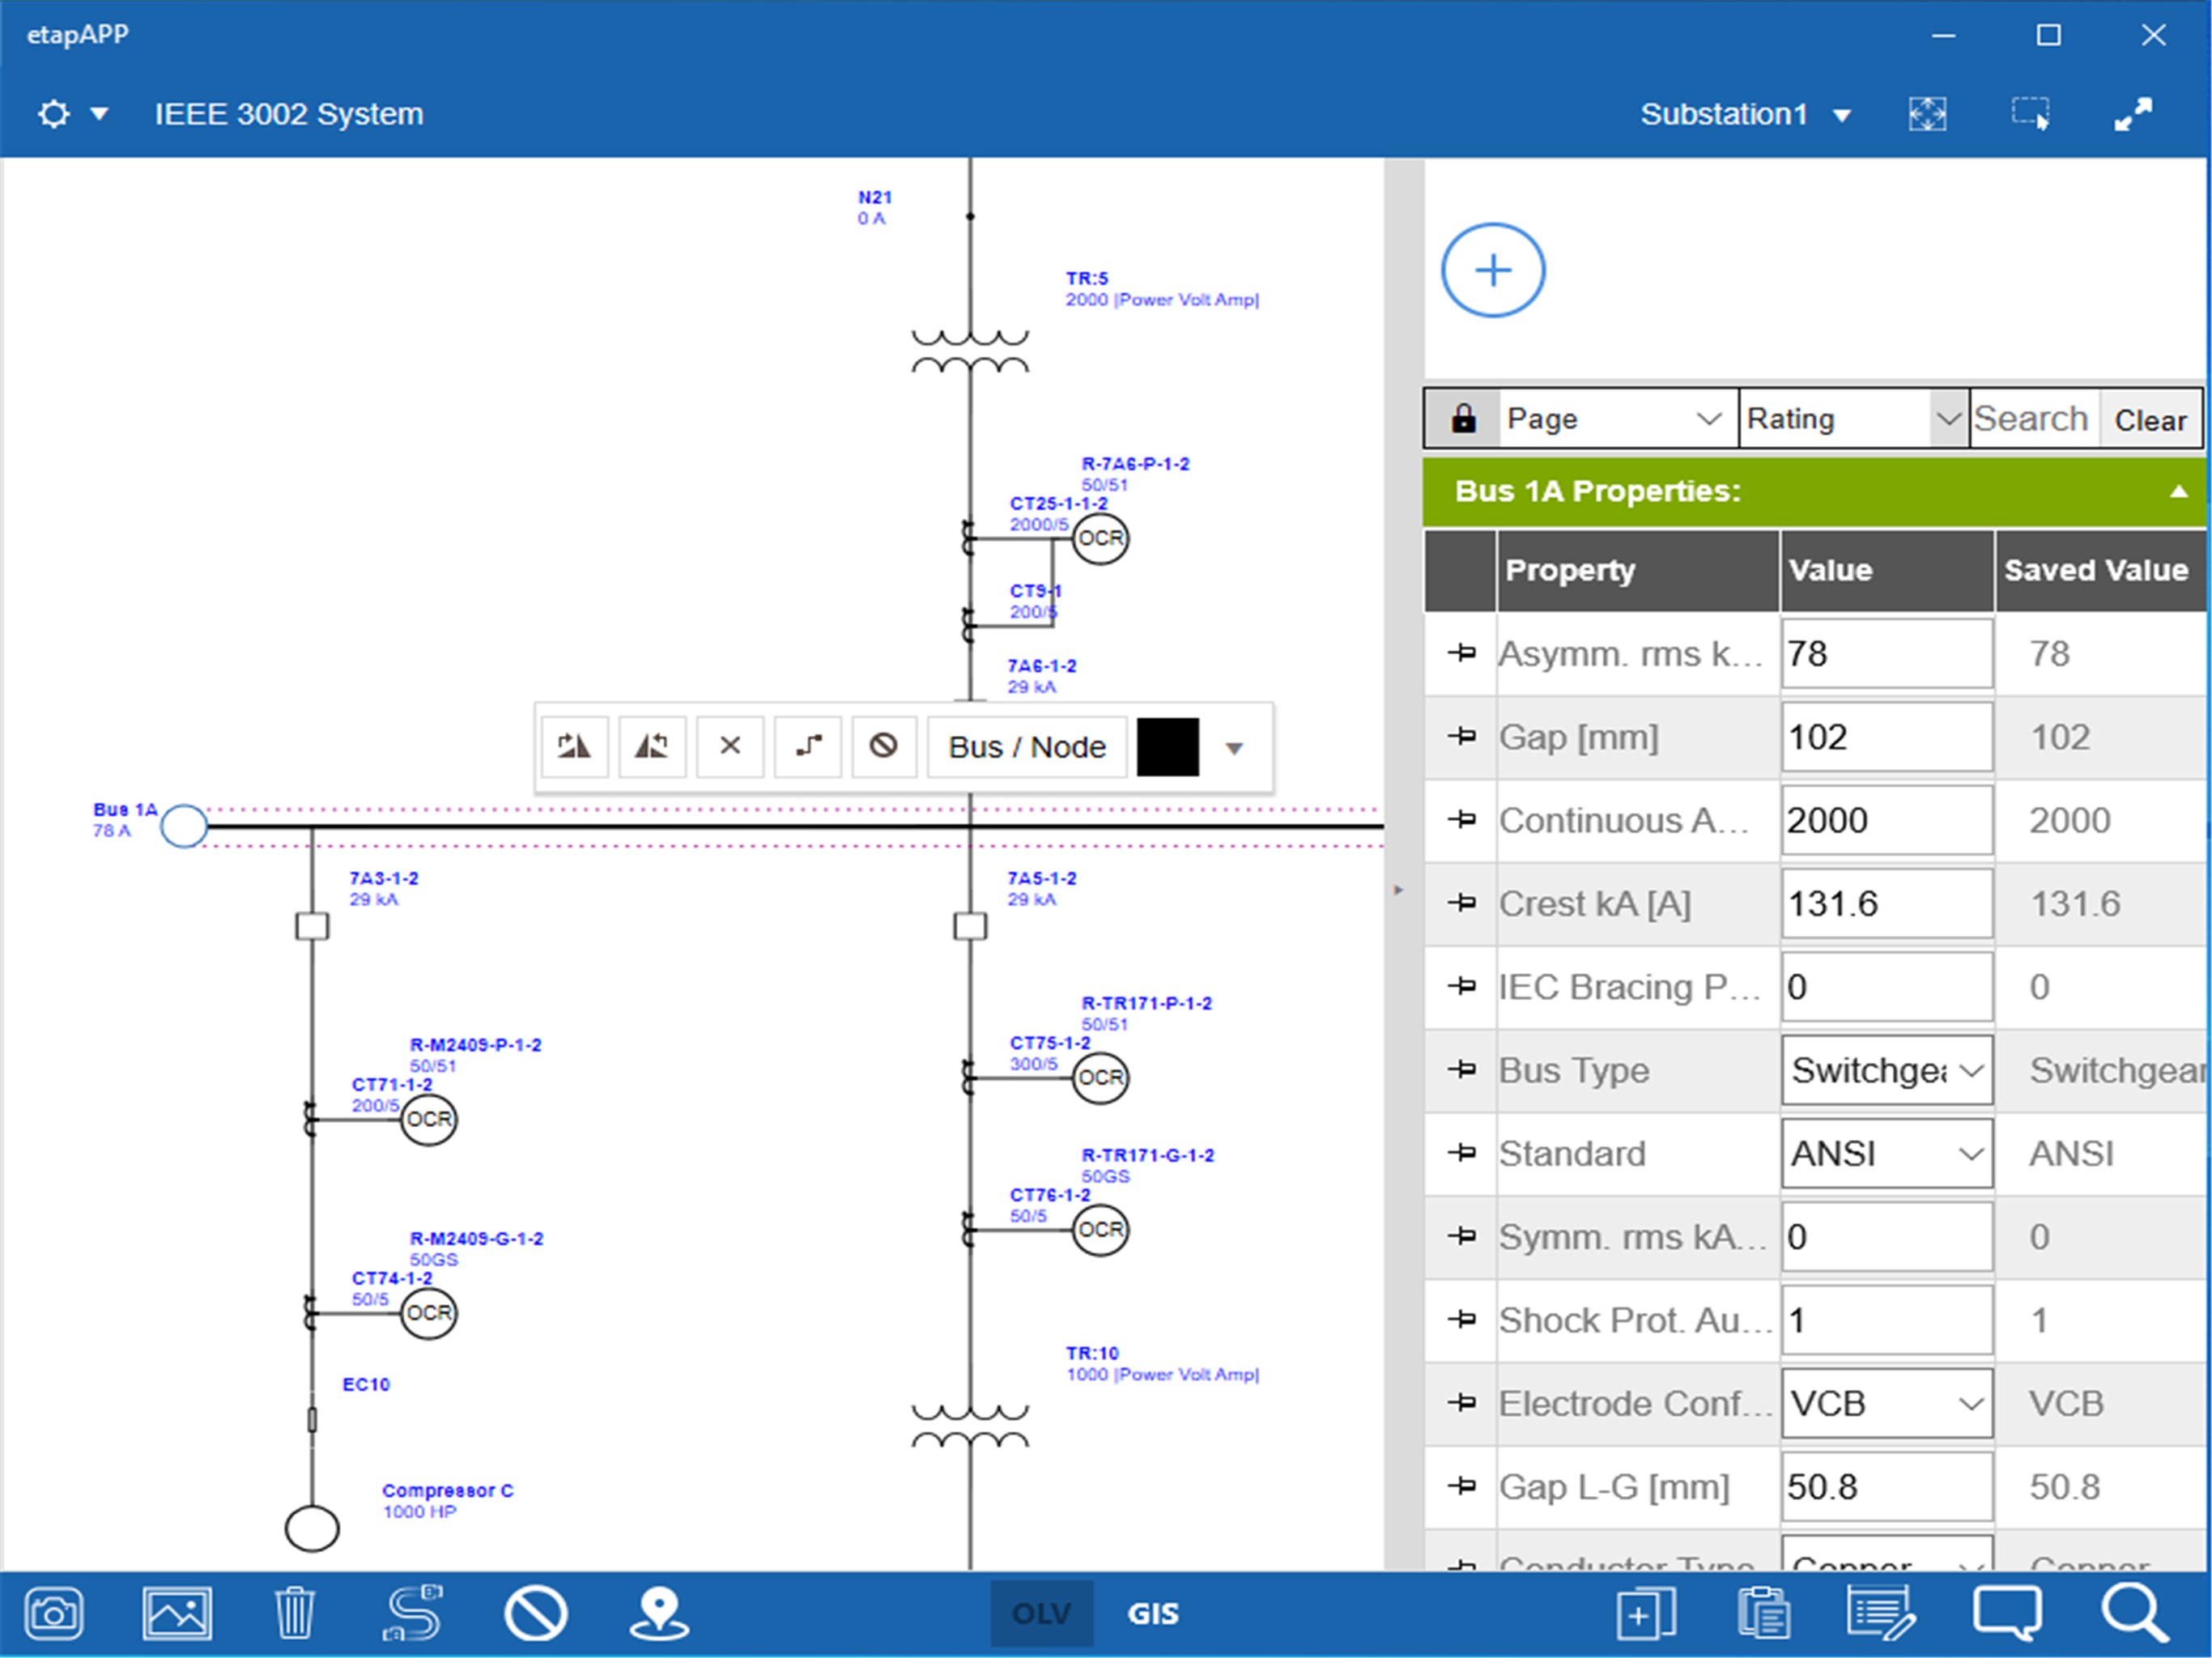The height and width of the screenshot is (1658, 2212).
Task: Open the comment bubble icon
Action: click(2006, 1613)
